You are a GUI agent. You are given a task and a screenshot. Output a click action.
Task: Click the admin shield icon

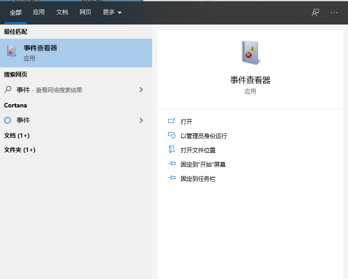pyautogui.click(x=172, y=135)
